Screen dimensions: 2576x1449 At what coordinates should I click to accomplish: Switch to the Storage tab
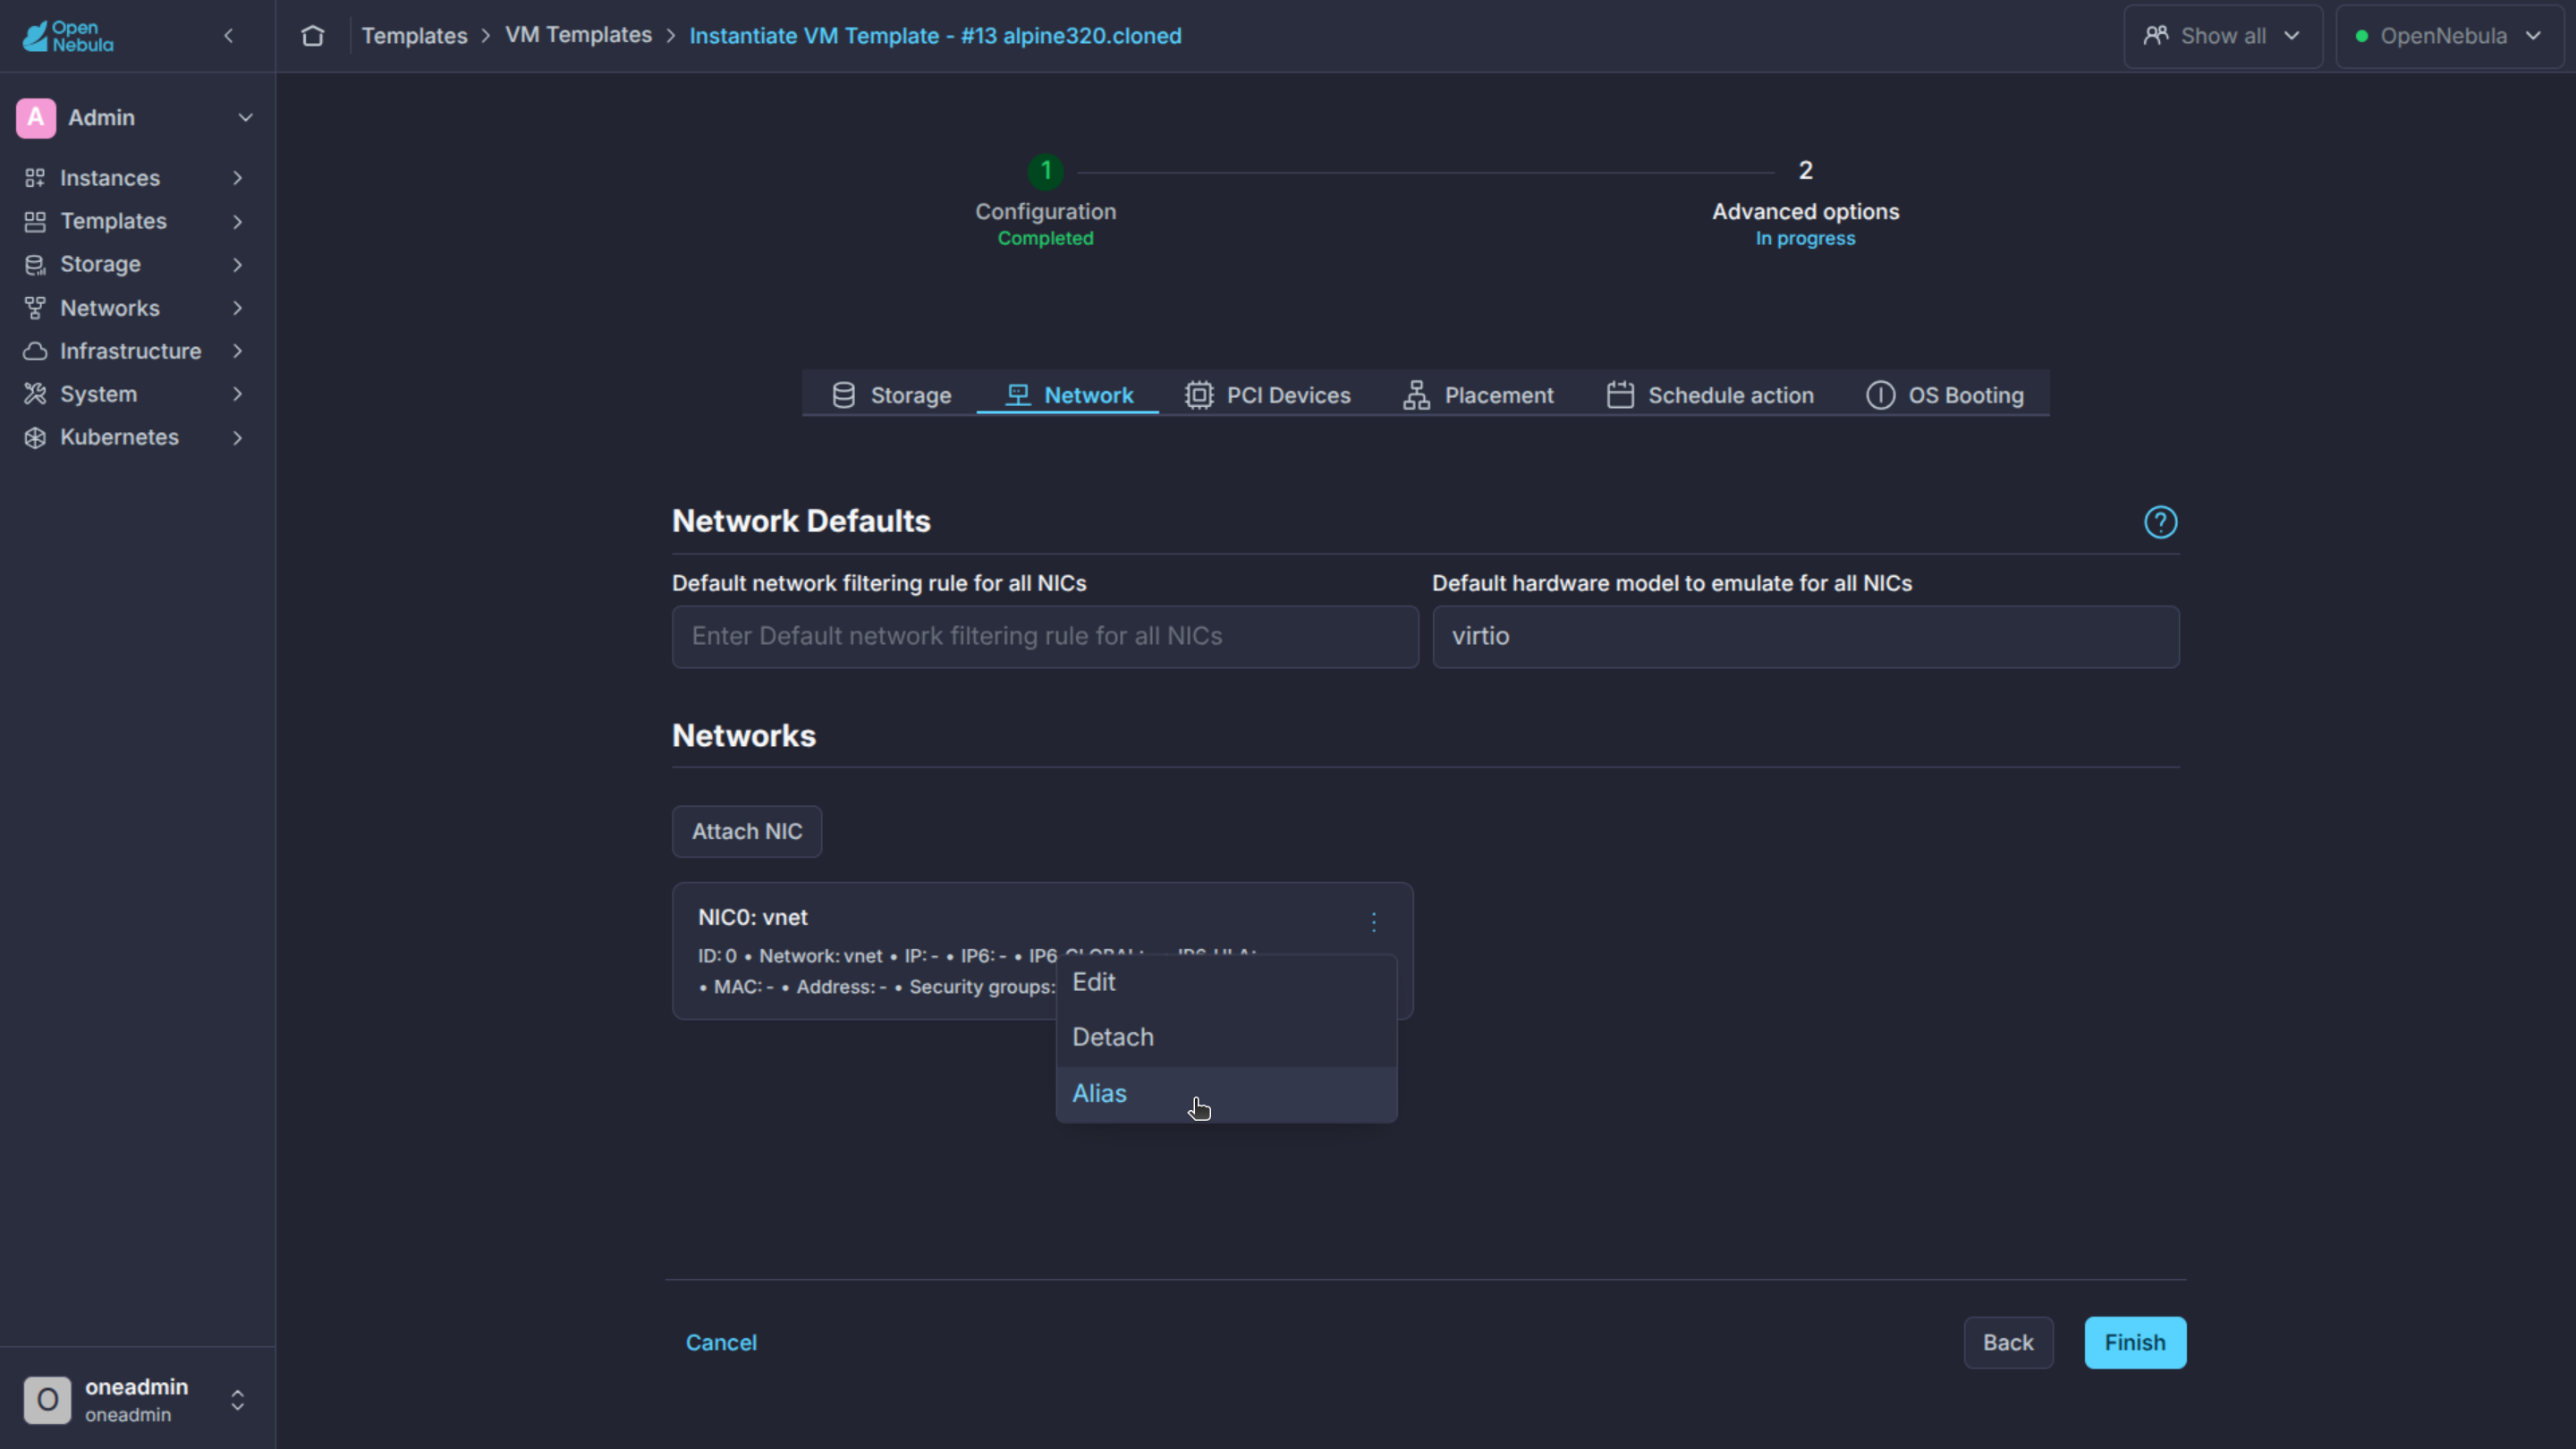click(x=891, y=395)
